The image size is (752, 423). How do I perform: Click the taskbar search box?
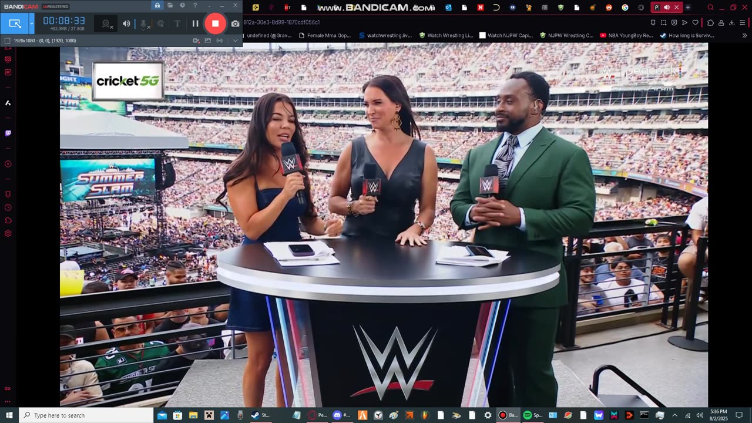click(x=86, y=415)
